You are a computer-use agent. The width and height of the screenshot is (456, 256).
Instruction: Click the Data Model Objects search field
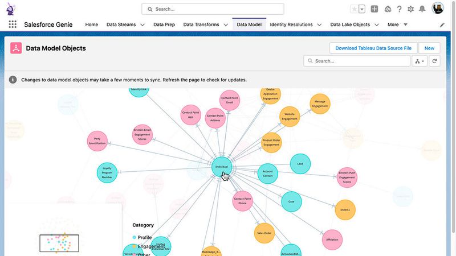pos(357,61)
